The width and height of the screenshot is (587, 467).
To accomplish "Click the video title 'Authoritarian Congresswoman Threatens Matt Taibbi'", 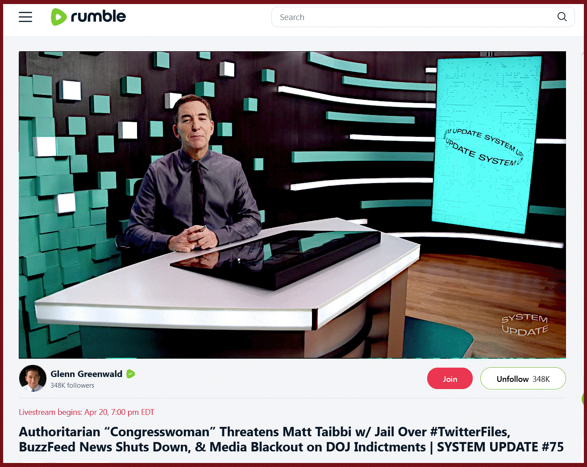I will (x=291, y=439).
